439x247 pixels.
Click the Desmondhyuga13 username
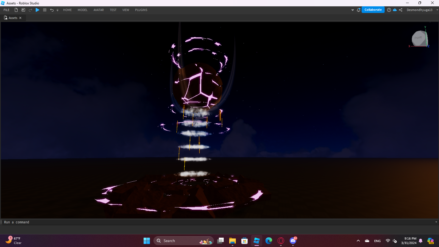(x=420, y=10)
